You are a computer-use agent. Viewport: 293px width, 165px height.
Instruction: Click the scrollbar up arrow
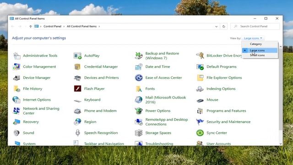click(281, 47)
